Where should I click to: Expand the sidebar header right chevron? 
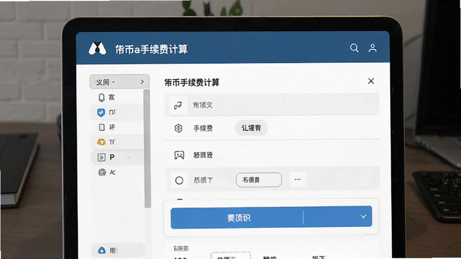click(142, 82)
